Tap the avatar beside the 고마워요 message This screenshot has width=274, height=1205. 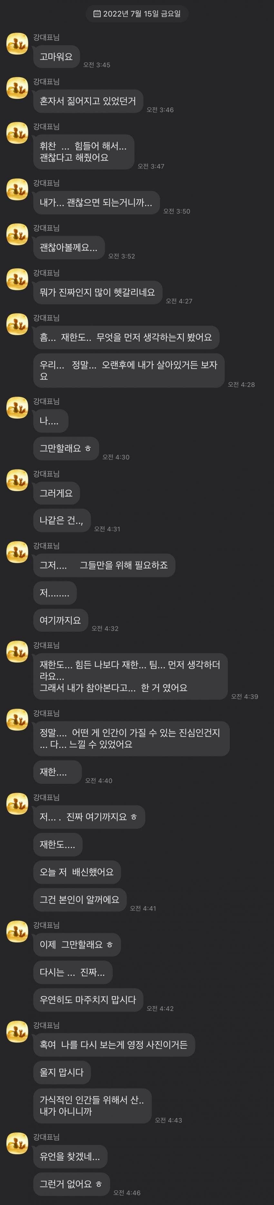[17, 44]
